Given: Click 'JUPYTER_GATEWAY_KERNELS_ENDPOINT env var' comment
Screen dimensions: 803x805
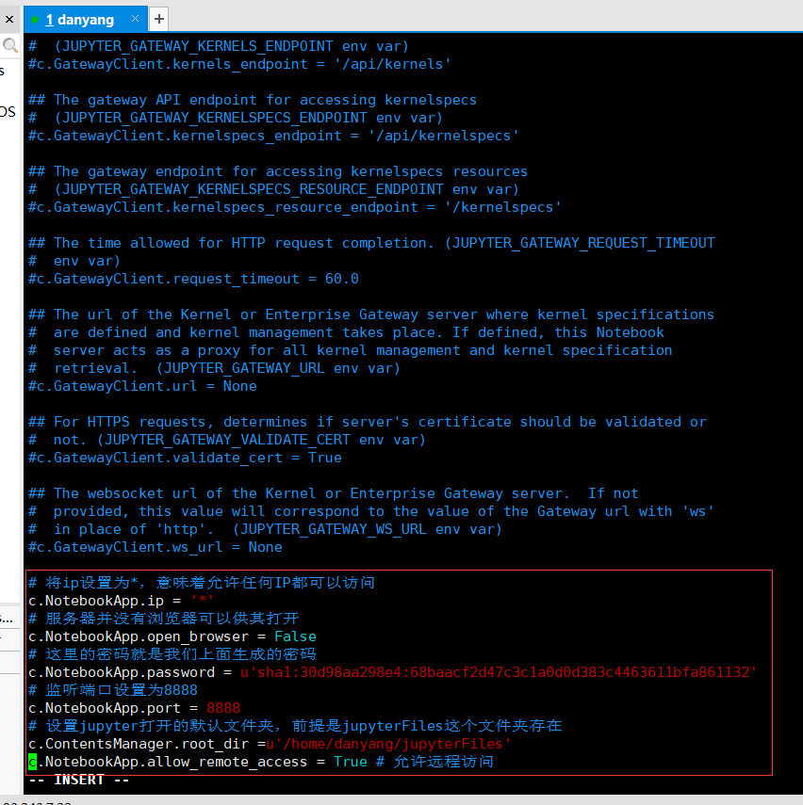Looking at the screenshot, I should [x=231, y=46].
